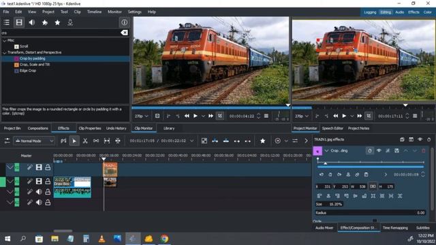Viewport: 436px width, 245px height.
Task: Lock the A2 audio track
Action: click(x=48, y=202)
